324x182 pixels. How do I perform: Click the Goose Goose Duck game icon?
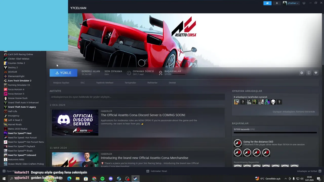6,98
